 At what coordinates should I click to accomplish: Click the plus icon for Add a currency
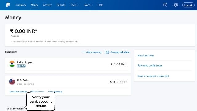(x=84, y=52)
